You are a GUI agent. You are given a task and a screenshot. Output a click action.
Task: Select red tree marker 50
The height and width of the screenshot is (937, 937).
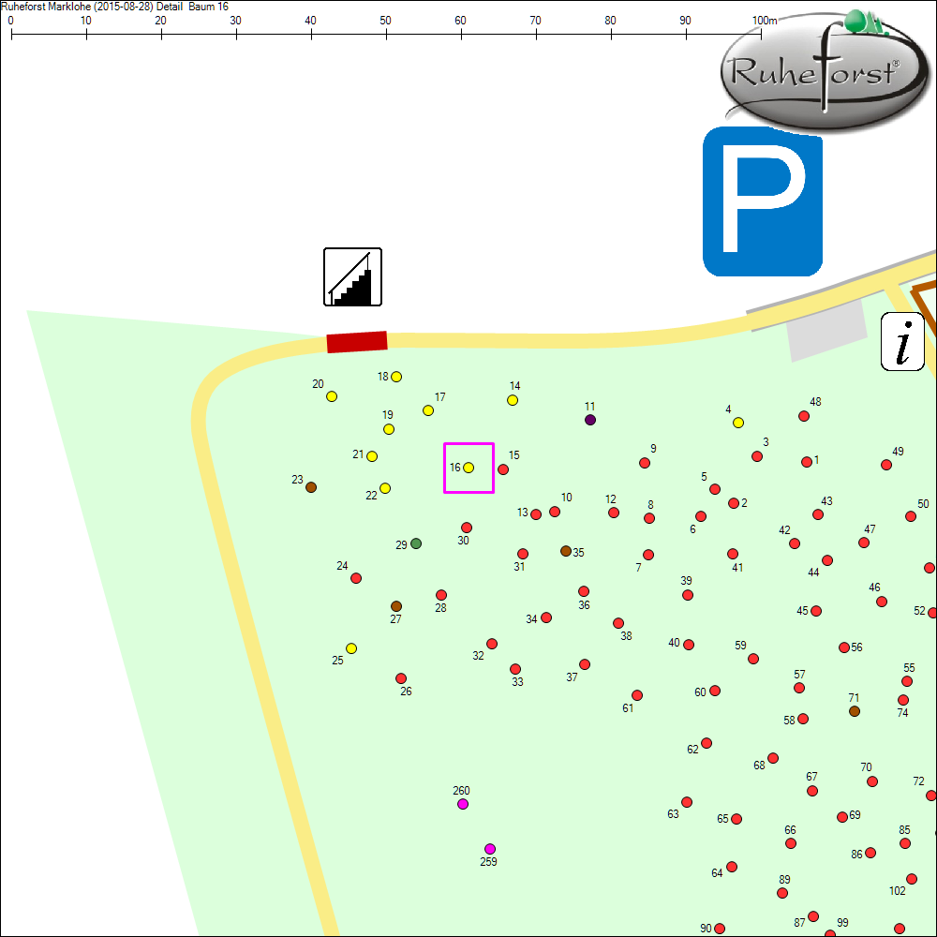click(x=911, y=516)
